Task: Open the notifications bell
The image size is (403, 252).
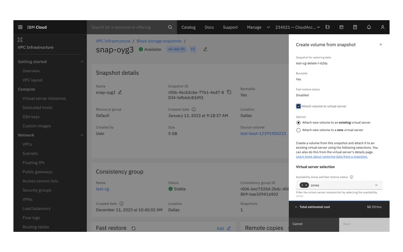Action: coord(369,27)
